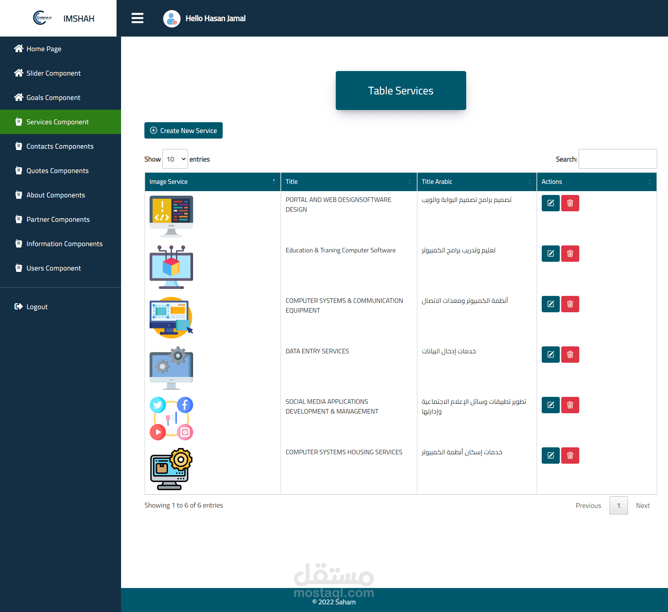The width and height of the screenshot is (668, 612).
Task: Click the Logout link
Action: (37, 307)
